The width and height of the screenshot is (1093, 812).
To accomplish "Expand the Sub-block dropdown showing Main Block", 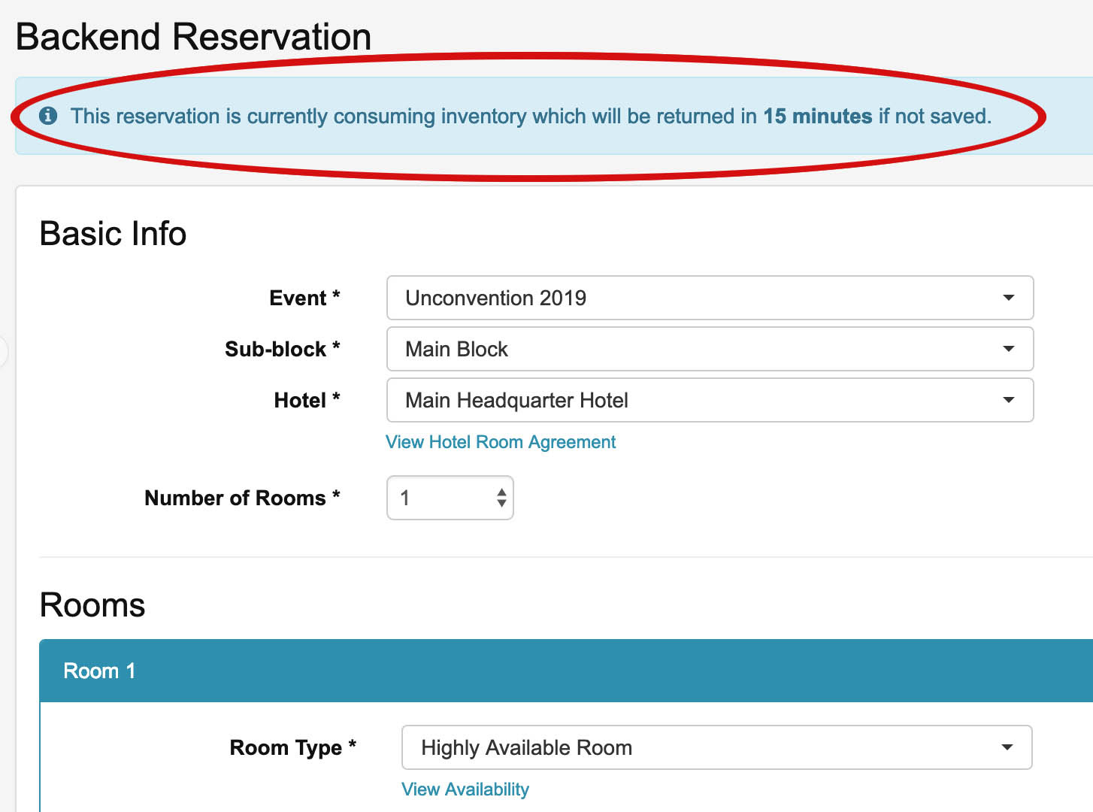I will click(x=710, y=349).
